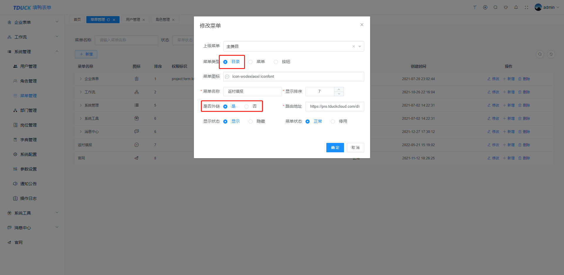The image size is (564, 275).
Task: Collapse 系统管理 in the sidebar
Action: [32, 52]
